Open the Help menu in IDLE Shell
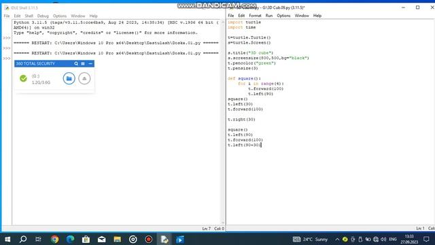 point(94,16)
